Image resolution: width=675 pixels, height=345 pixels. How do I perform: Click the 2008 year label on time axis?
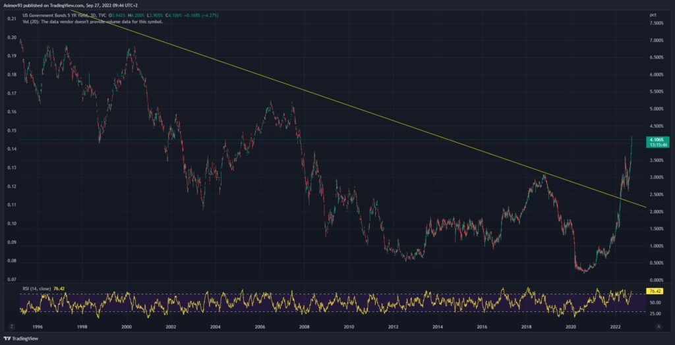tap(305, 327)
